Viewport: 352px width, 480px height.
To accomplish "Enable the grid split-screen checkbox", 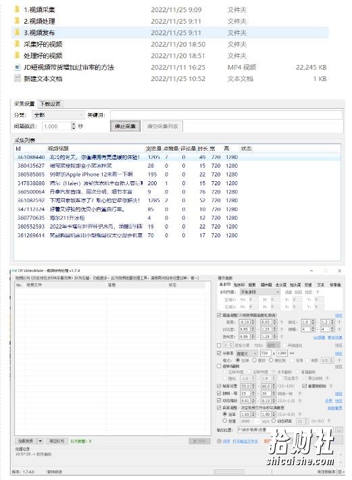I will coord(219,345).
